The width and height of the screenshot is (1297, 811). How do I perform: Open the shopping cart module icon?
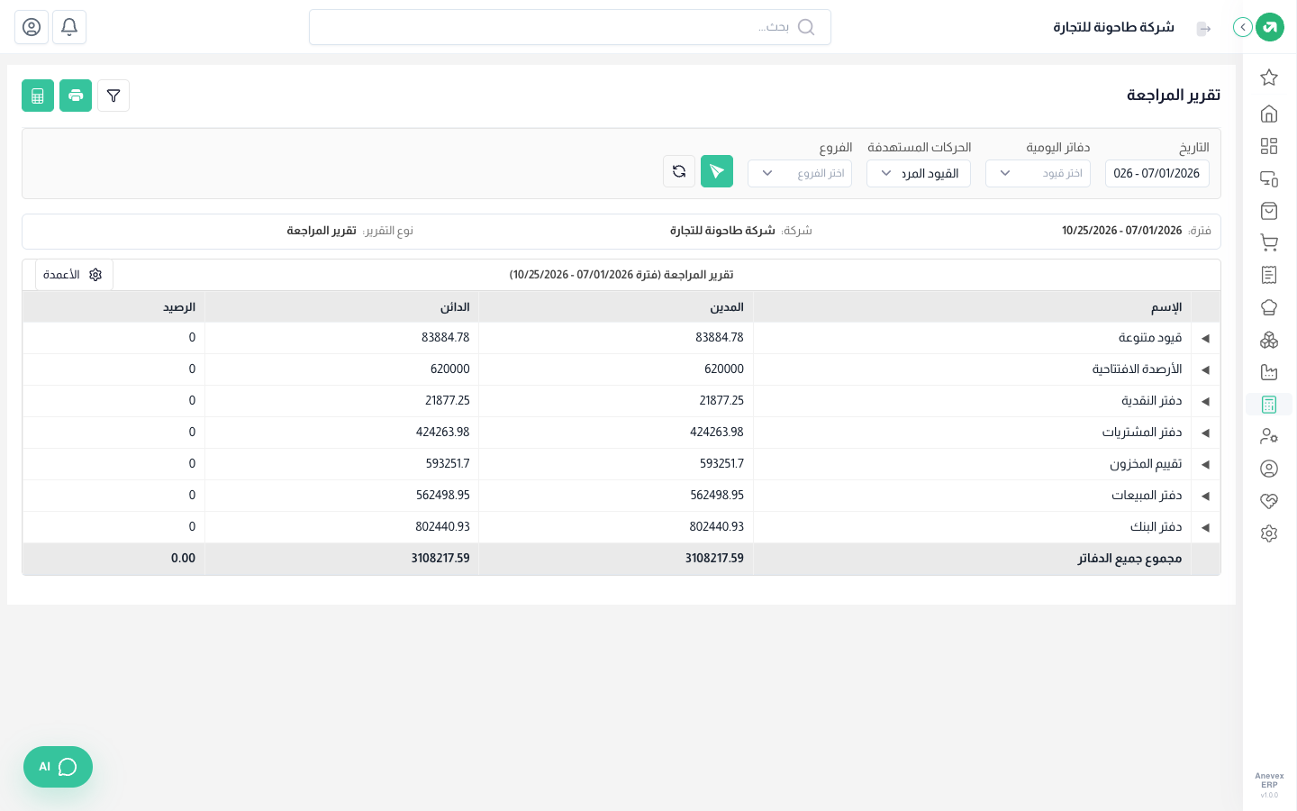[x=1269, y=242]
